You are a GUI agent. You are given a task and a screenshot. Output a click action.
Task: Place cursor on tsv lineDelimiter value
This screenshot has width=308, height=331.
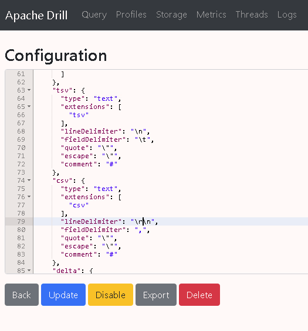point(138,131)
